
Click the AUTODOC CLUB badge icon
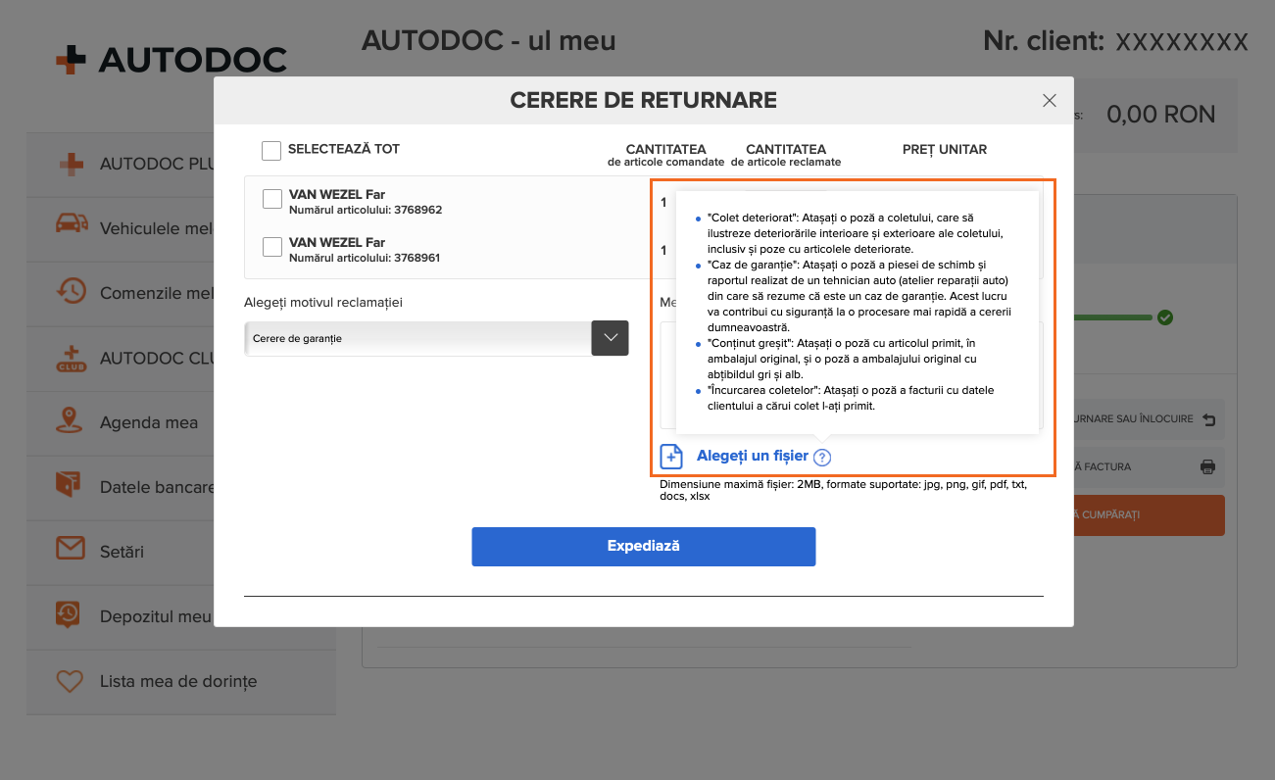pyautogui.click(x=71, y=358)
